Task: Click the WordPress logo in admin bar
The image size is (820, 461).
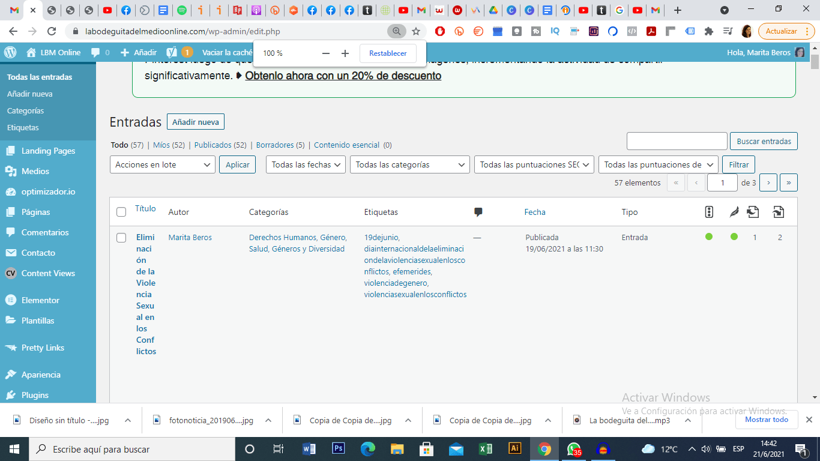Action: pos(10,52)
